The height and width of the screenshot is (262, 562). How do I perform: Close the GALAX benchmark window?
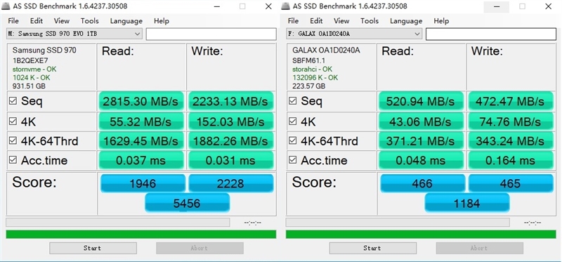548,6
